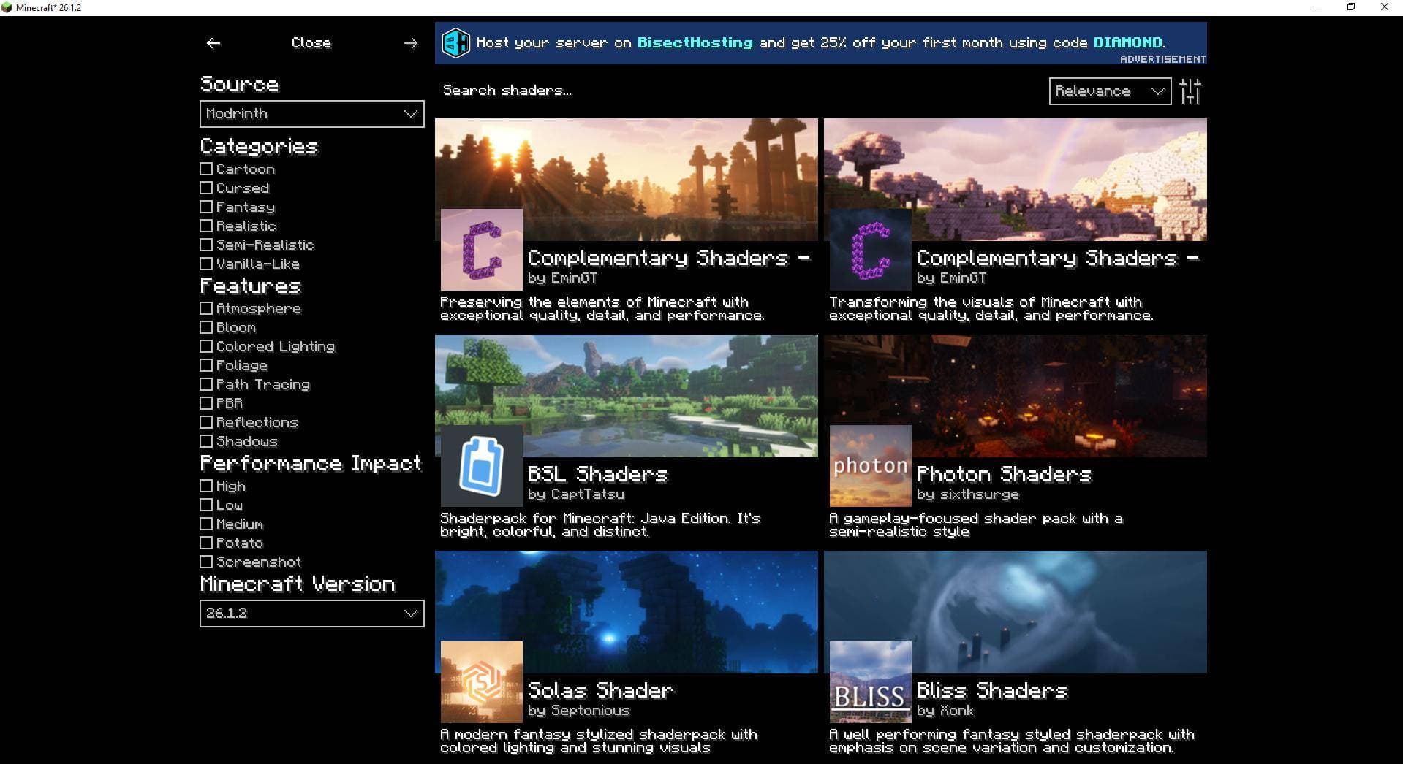
Task: Tick the Vanilla-Like checkbox
Action: [206, 264]
